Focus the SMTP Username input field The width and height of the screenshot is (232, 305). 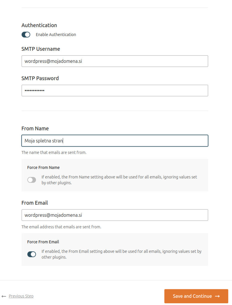pos(115,61)
